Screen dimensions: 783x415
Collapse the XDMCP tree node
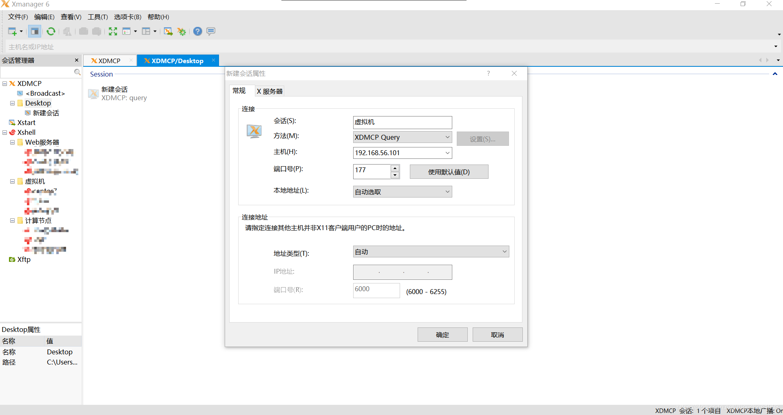coord(5,83)
